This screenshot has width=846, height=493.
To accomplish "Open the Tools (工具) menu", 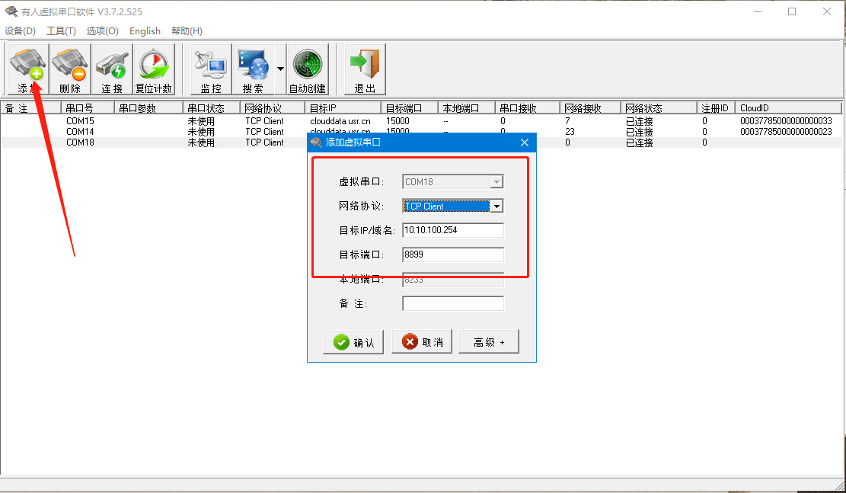I will 61,31.
